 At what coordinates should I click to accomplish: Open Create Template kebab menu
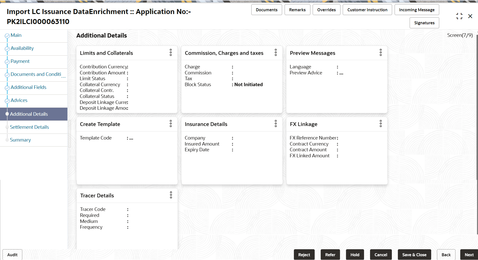pos(171,123)
